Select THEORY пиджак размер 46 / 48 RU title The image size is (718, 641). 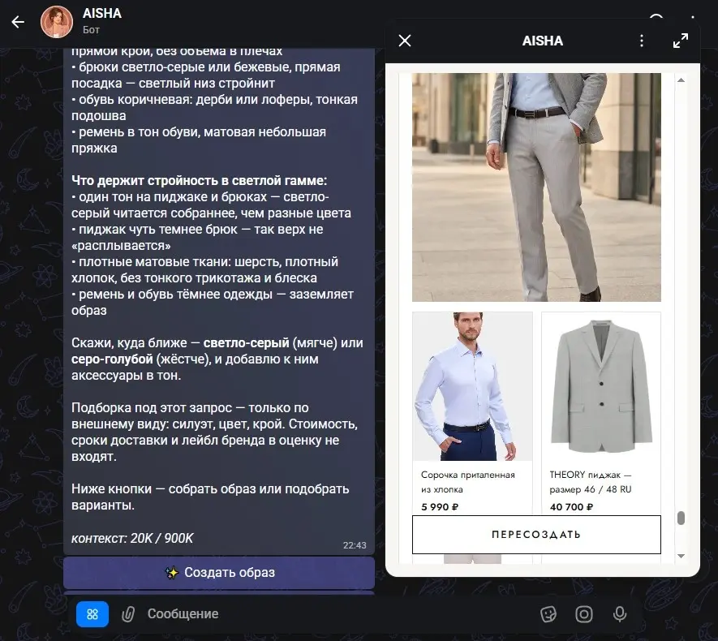591,482
